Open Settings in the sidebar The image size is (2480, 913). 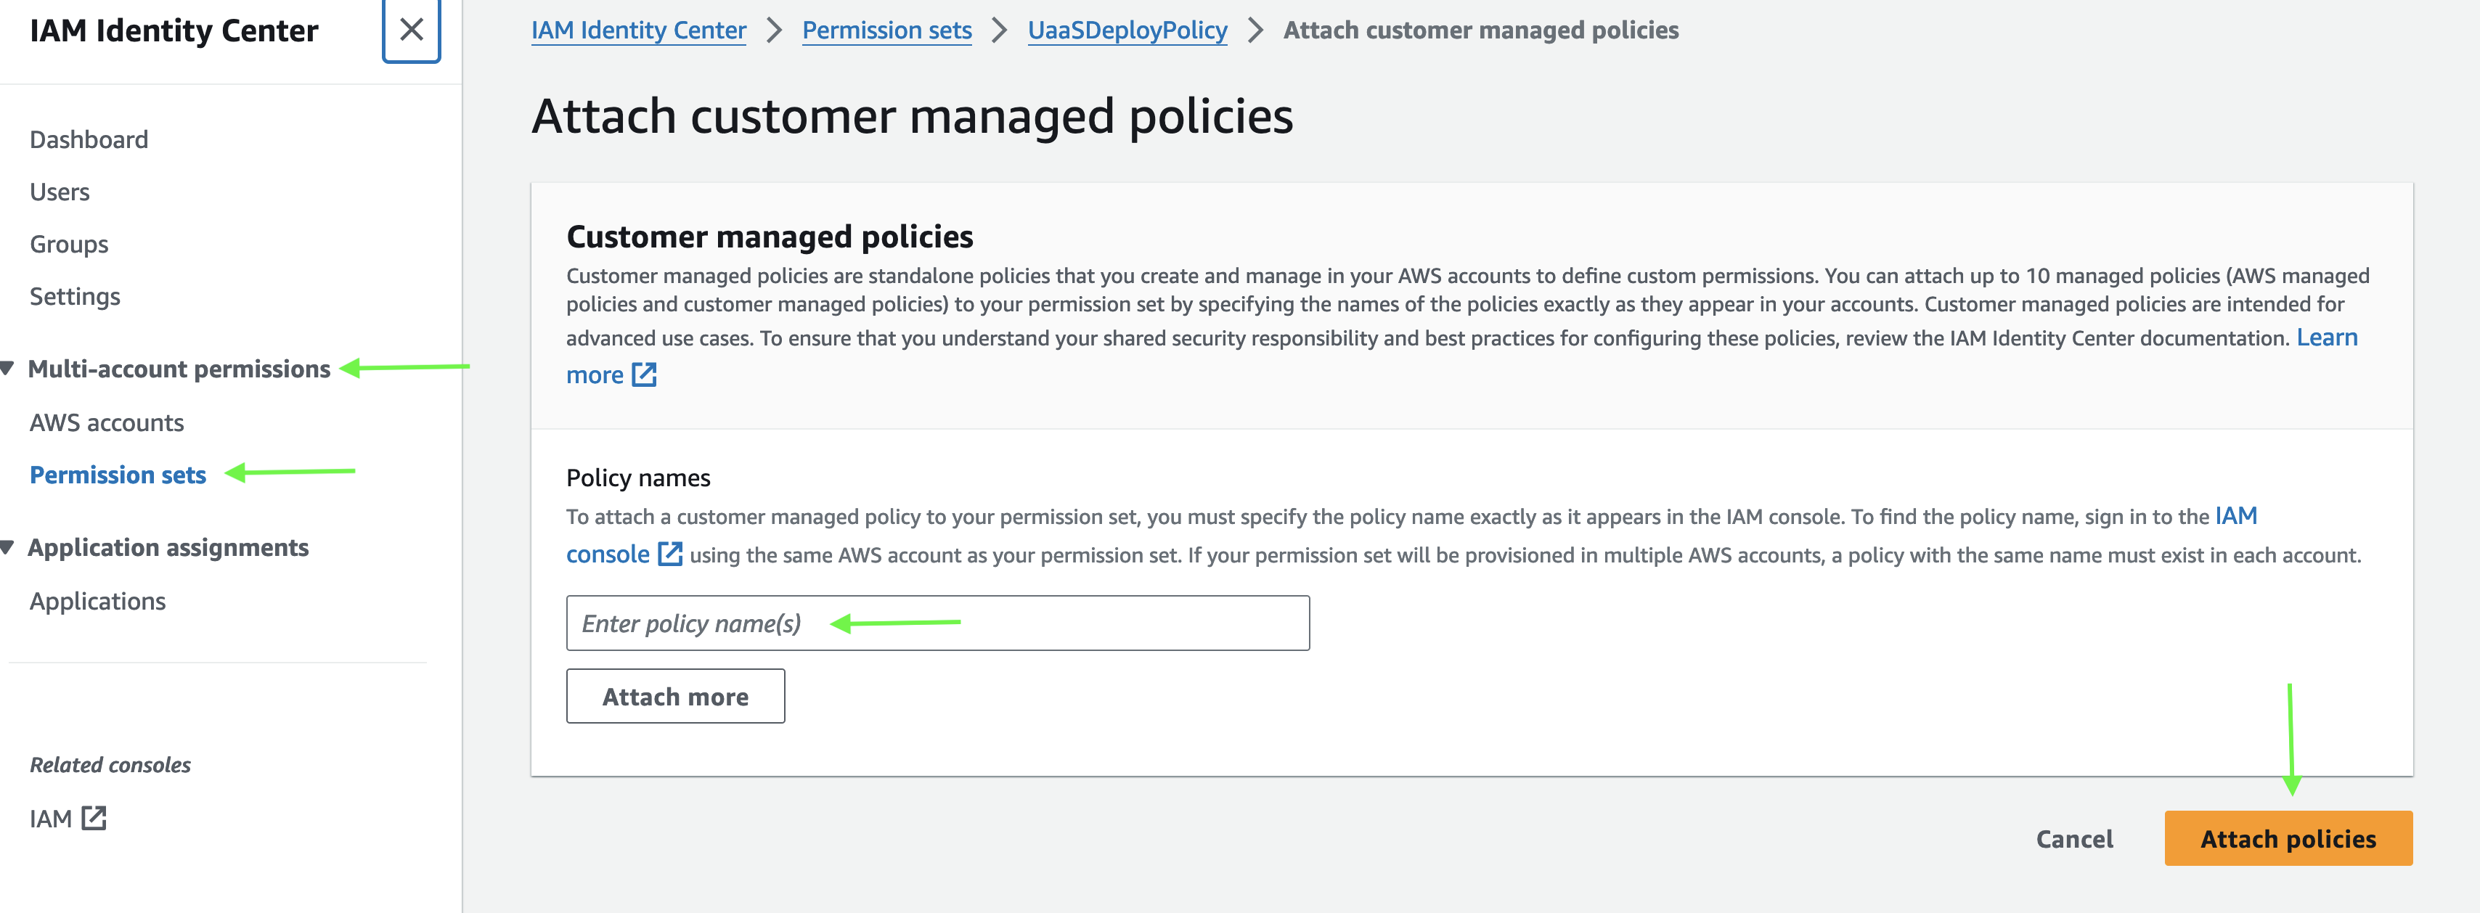click(x=75, y=296)
